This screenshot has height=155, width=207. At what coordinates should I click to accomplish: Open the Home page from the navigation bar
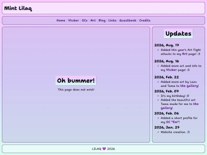click(x=61, y=20)
